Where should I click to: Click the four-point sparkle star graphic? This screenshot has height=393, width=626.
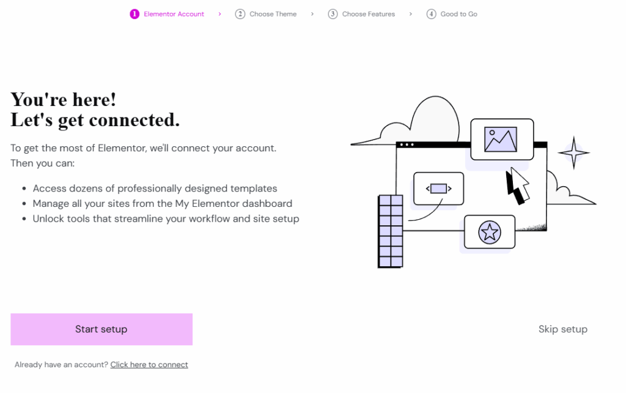pos(573,153)
